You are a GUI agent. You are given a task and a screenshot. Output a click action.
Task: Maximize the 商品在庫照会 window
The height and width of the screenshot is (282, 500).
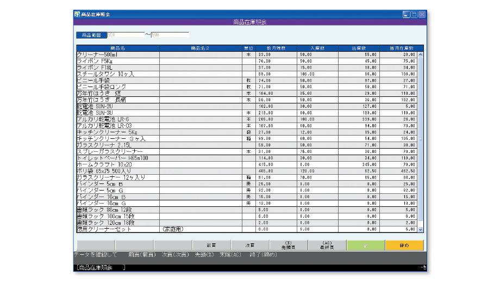coord(414,14)
